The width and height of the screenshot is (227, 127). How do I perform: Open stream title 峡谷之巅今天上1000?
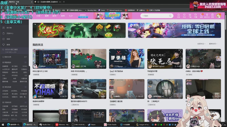coord(40,71)
